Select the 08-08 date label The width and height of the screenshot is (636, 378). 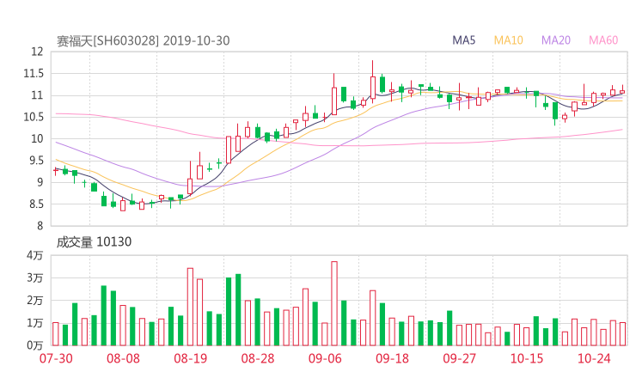(x=123, y=358)
